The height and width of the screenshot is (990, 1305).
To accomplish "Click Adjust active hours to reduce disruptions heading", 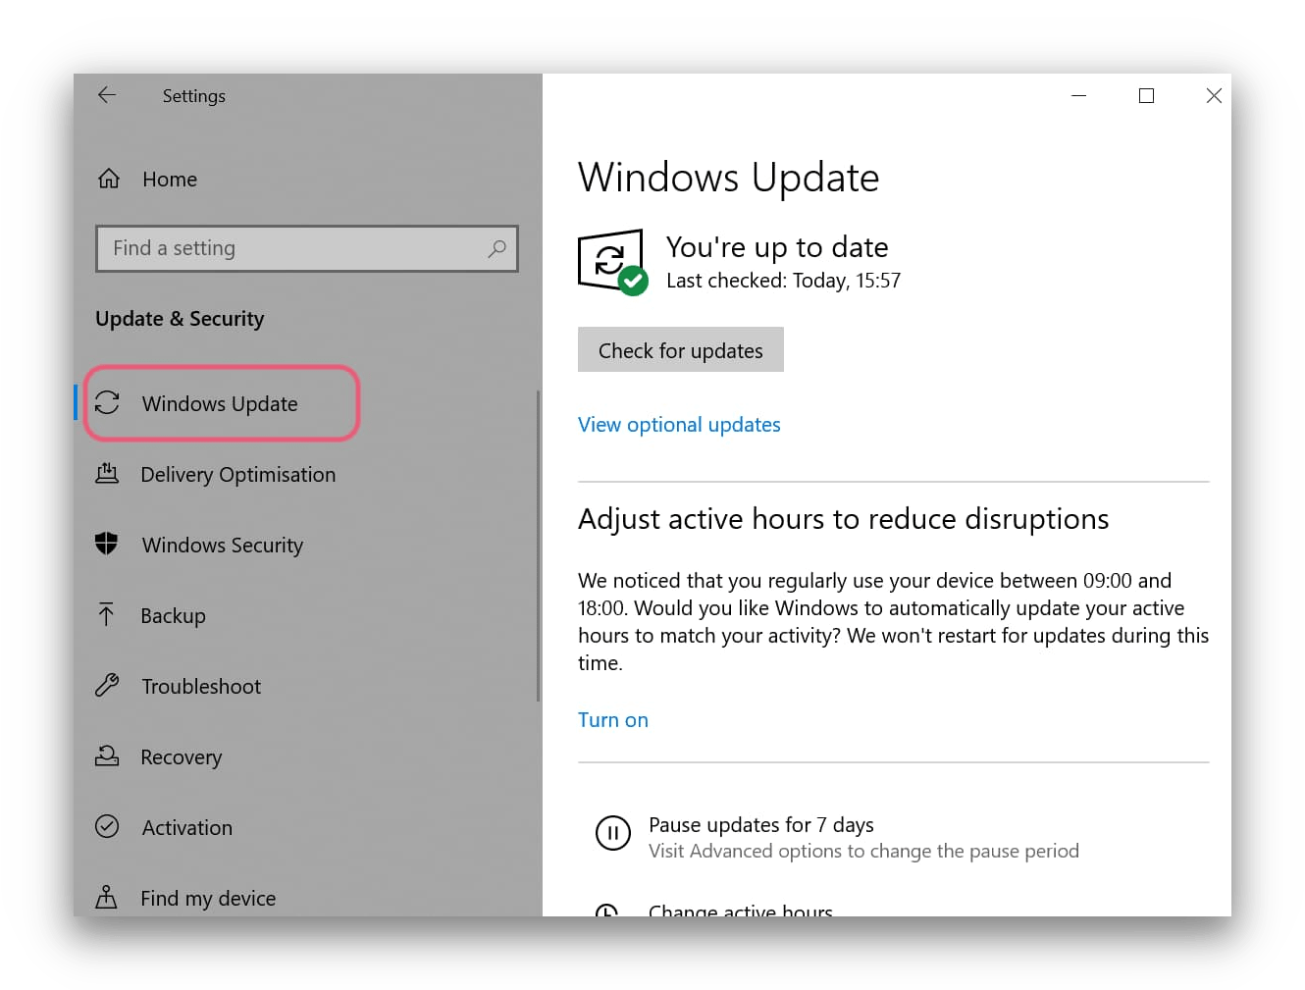I will 843,519.
